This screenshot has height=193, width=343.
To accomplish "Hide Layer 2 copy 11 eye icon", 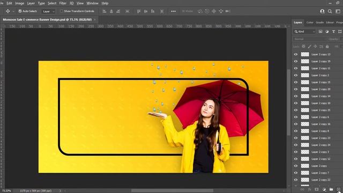I will pos(296,68).
